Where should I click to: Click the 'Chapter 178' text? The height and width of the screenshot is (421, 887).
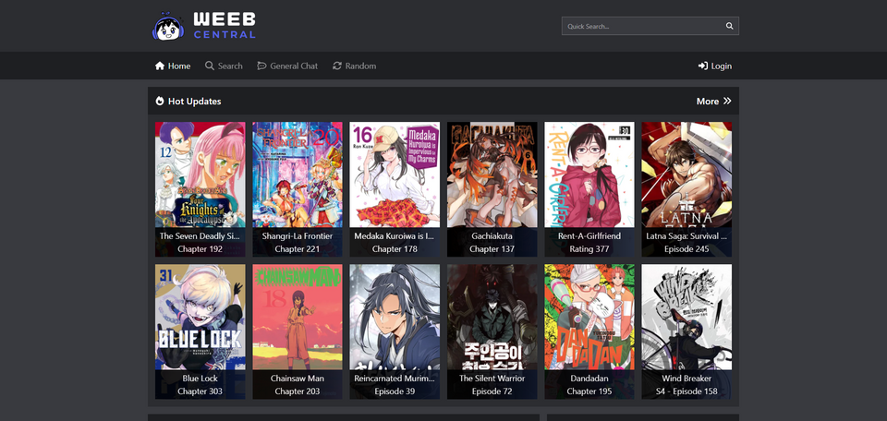click(x=395, y=249)
